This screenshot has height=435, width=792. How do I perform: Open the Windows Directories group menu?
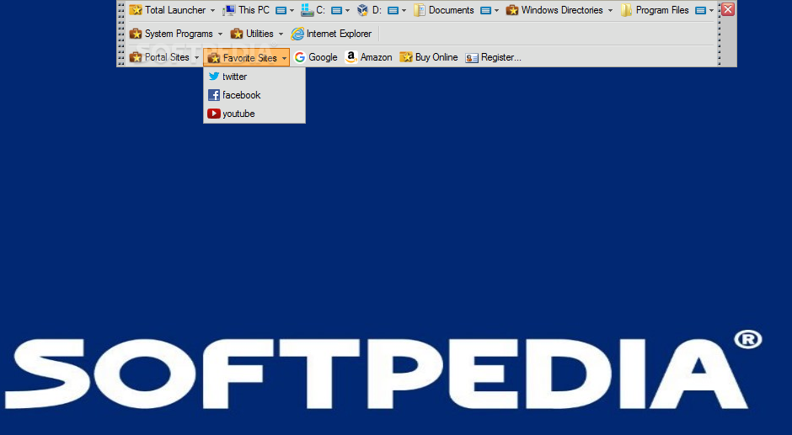tap(559, 10)
